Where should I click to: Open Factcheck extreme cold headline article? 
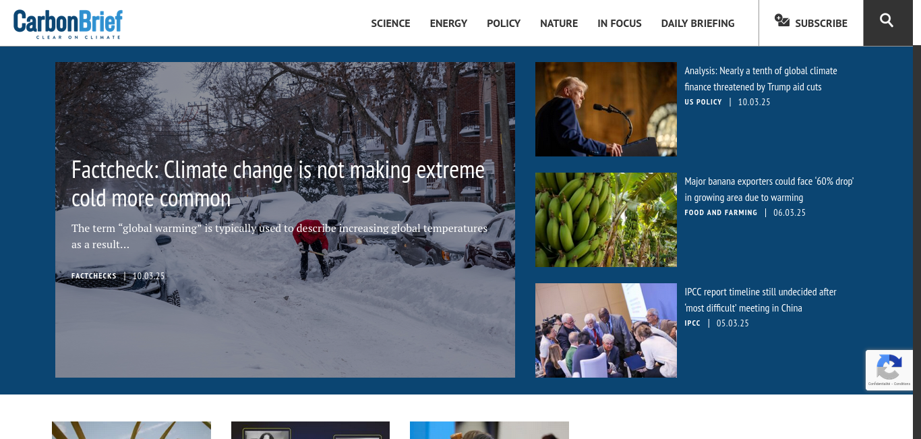278,183
